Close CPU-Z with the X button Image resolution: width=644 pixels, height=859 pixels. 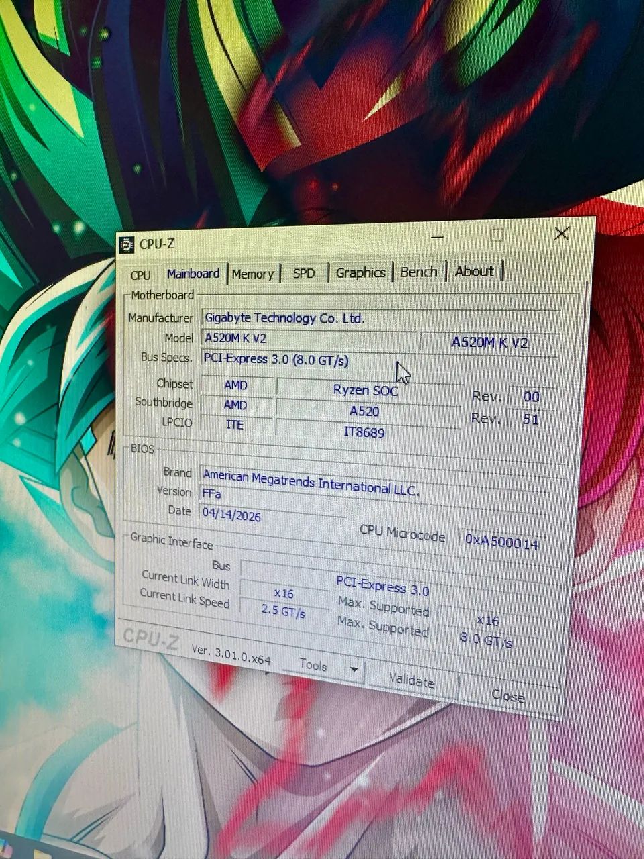pos(561,234)
